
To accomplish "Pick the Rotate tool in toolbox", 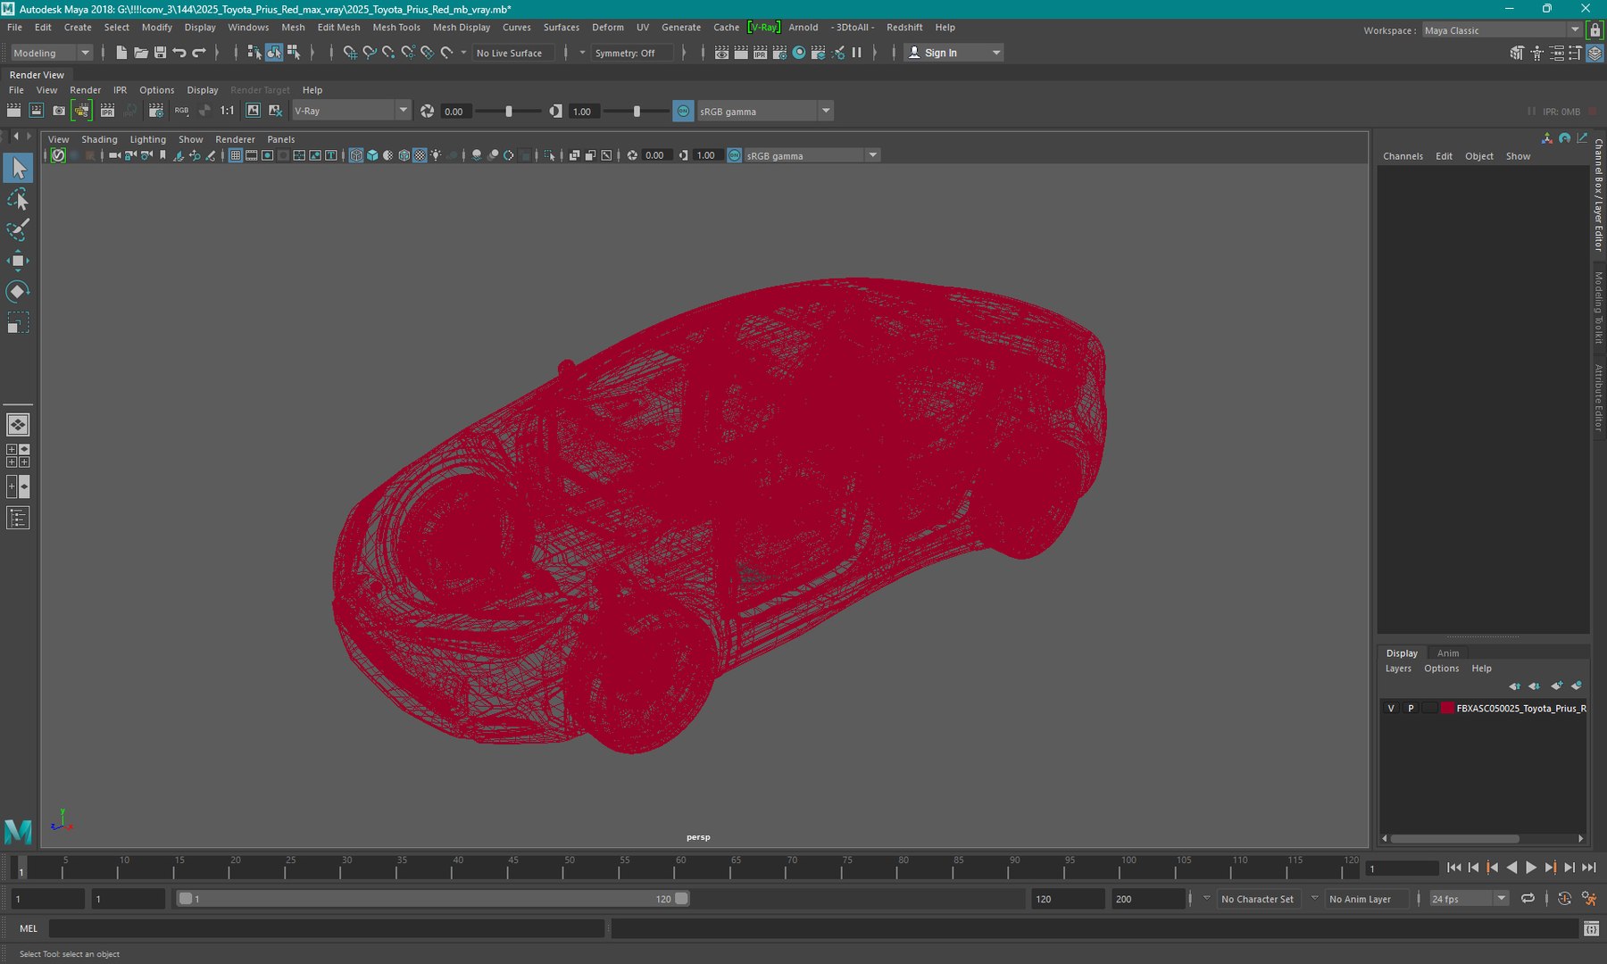I will [18, 292].
